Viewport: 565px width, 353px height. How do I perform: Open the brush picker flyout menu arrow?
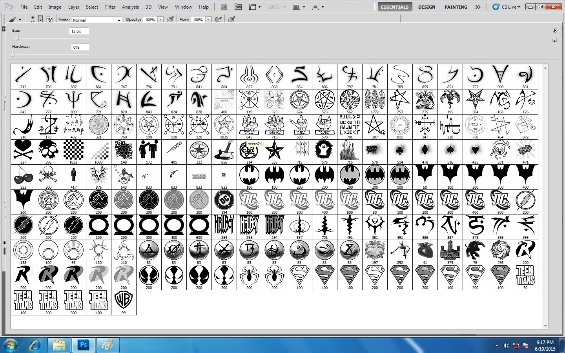555,30
